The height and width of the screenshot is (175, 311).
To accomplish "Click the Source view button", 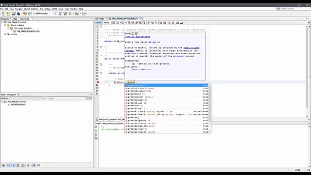I will click(98, 23).
